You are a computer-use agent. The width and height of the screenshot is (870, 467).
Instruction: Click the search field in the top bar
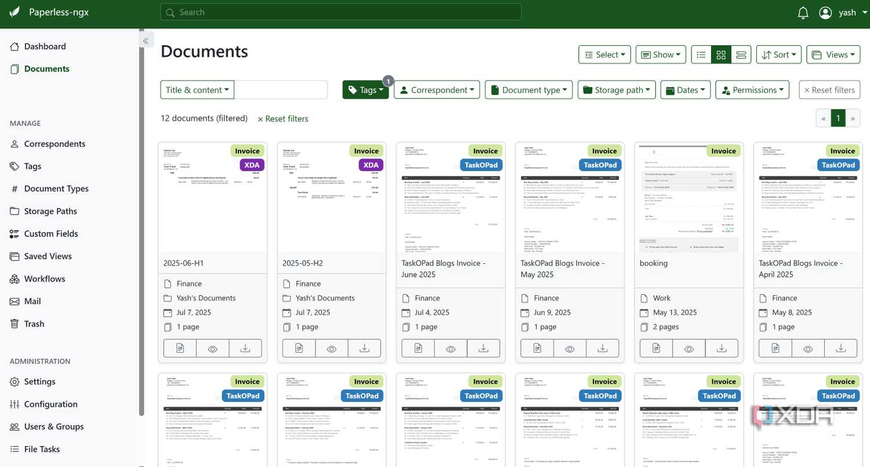(341, 12)
